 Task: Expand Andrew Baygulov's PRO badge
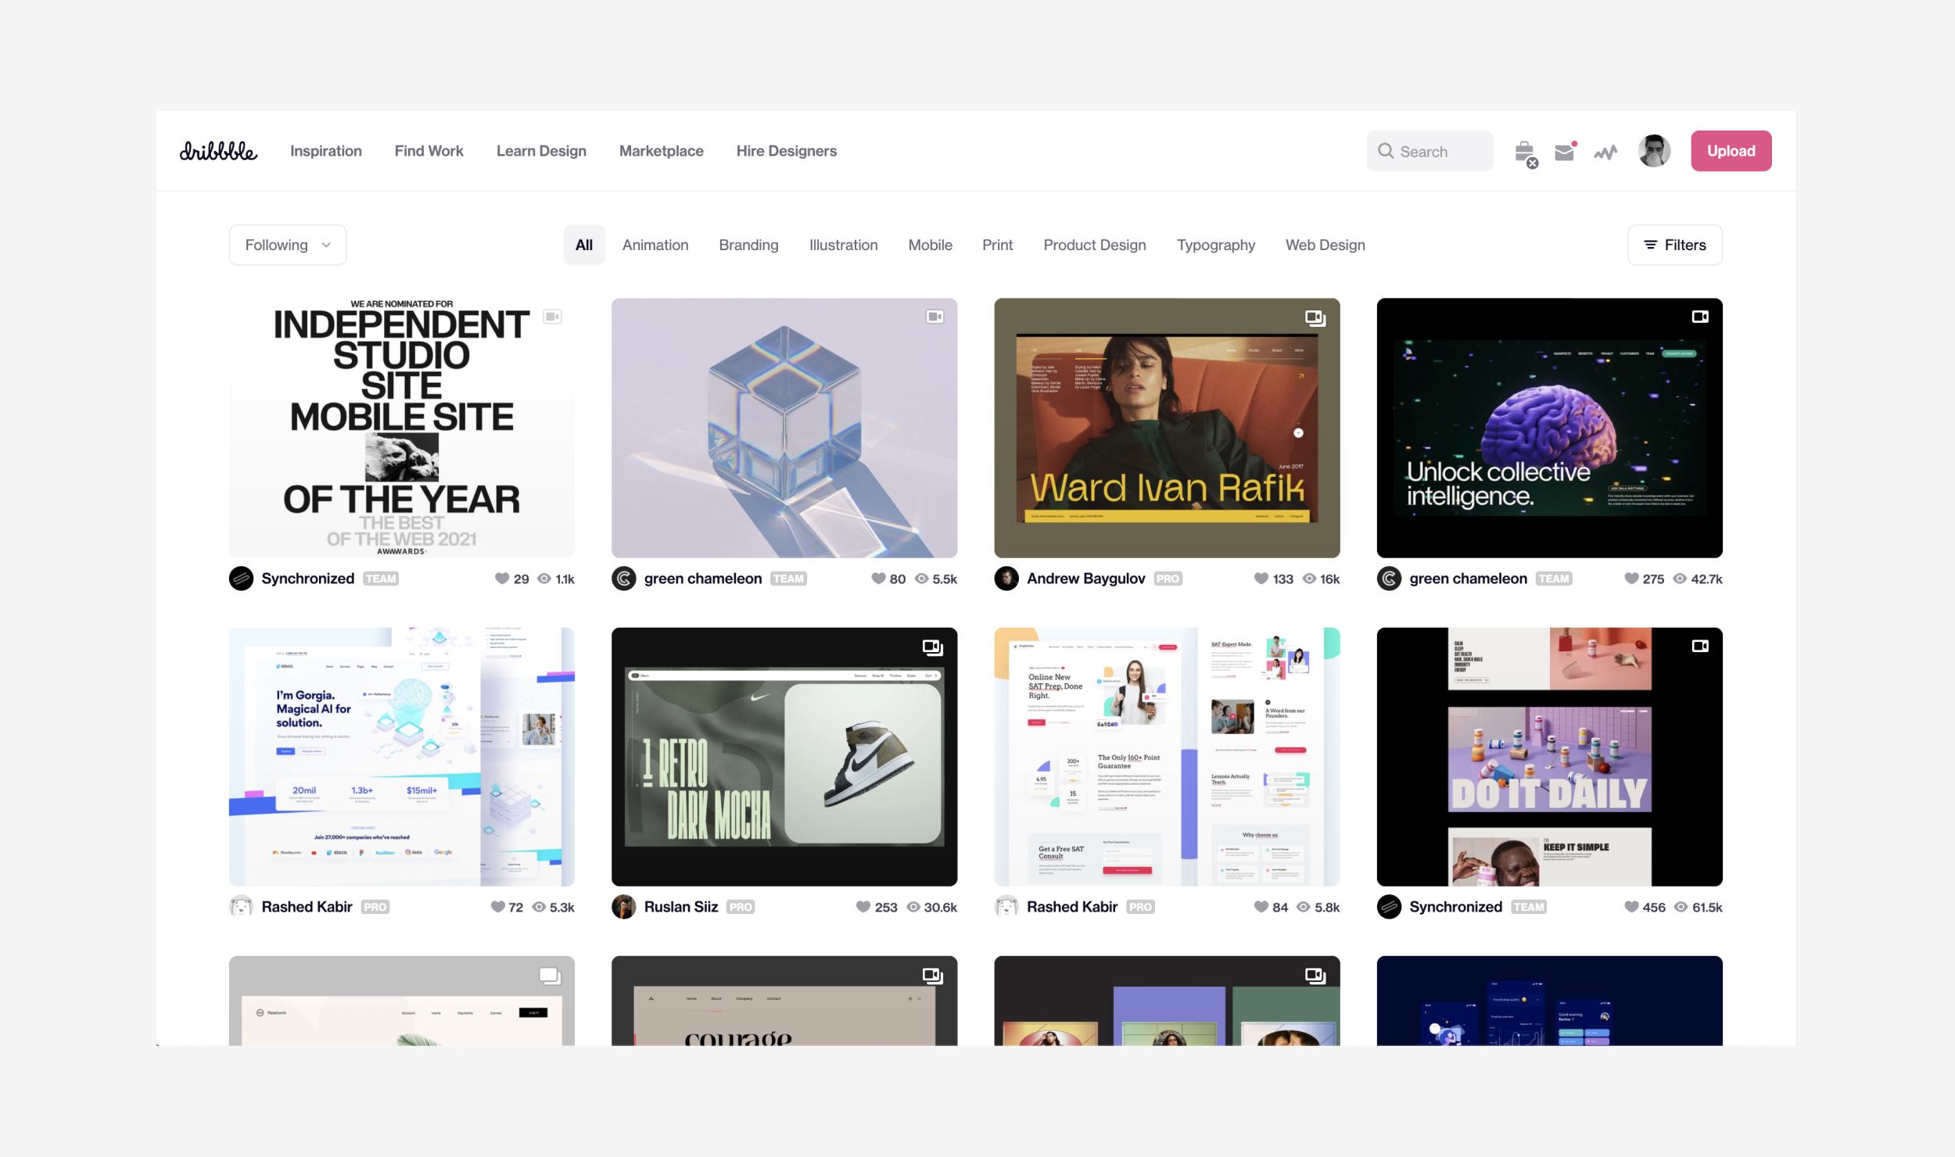click(1168, 578)
